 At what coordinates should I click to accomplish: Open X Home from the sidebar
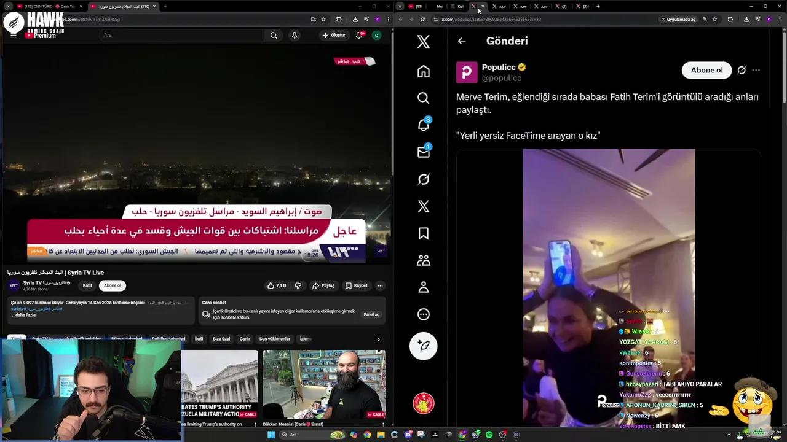[x=423, y=71]
